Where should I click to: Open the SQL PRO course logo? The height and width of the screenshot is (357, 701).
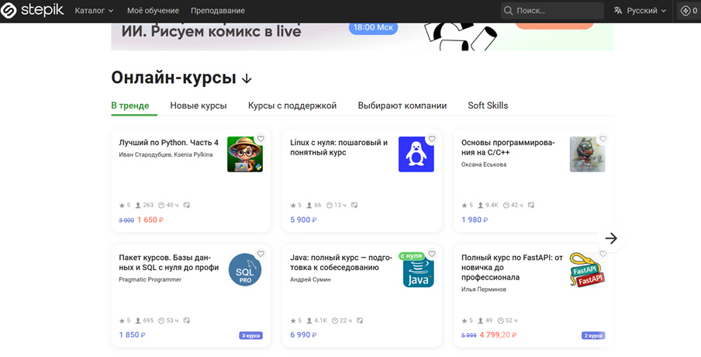(x=245, y=270)
